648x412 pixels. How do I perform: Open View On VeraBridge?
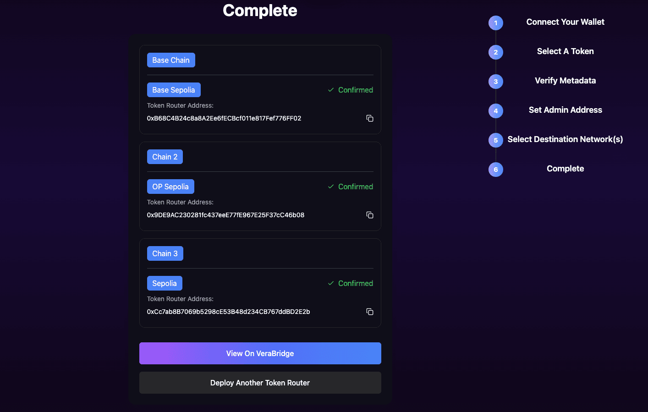point(260,353)
